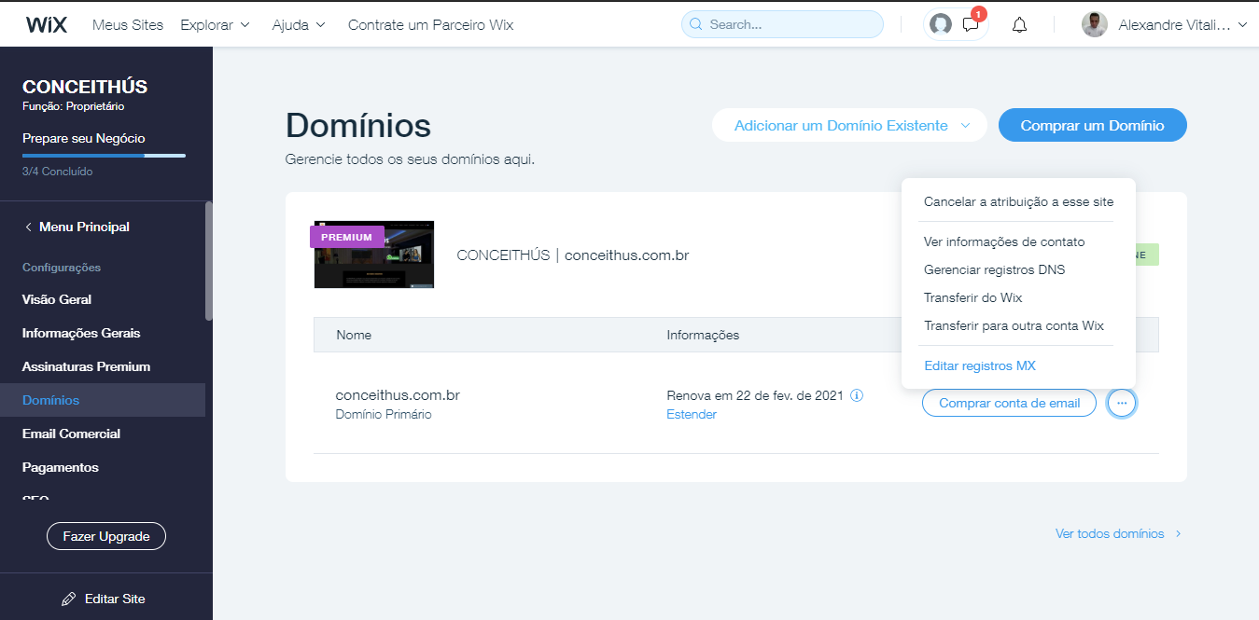
Task: Select Editar registros MX option
Action: 979,365
